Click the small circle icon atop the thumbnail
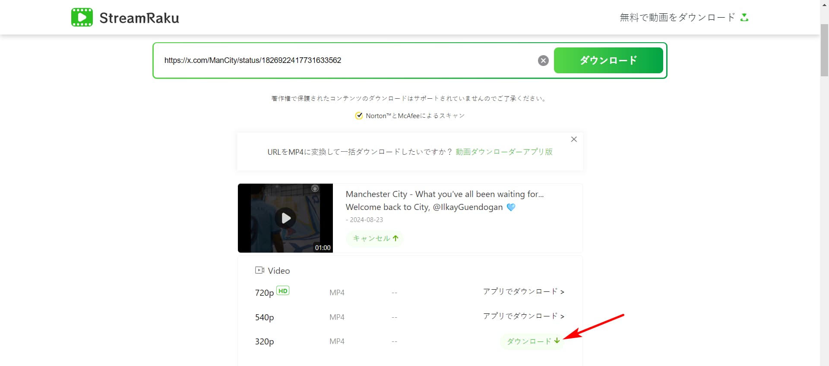Viewport: 829px width, 366px height. click(315, 188)
